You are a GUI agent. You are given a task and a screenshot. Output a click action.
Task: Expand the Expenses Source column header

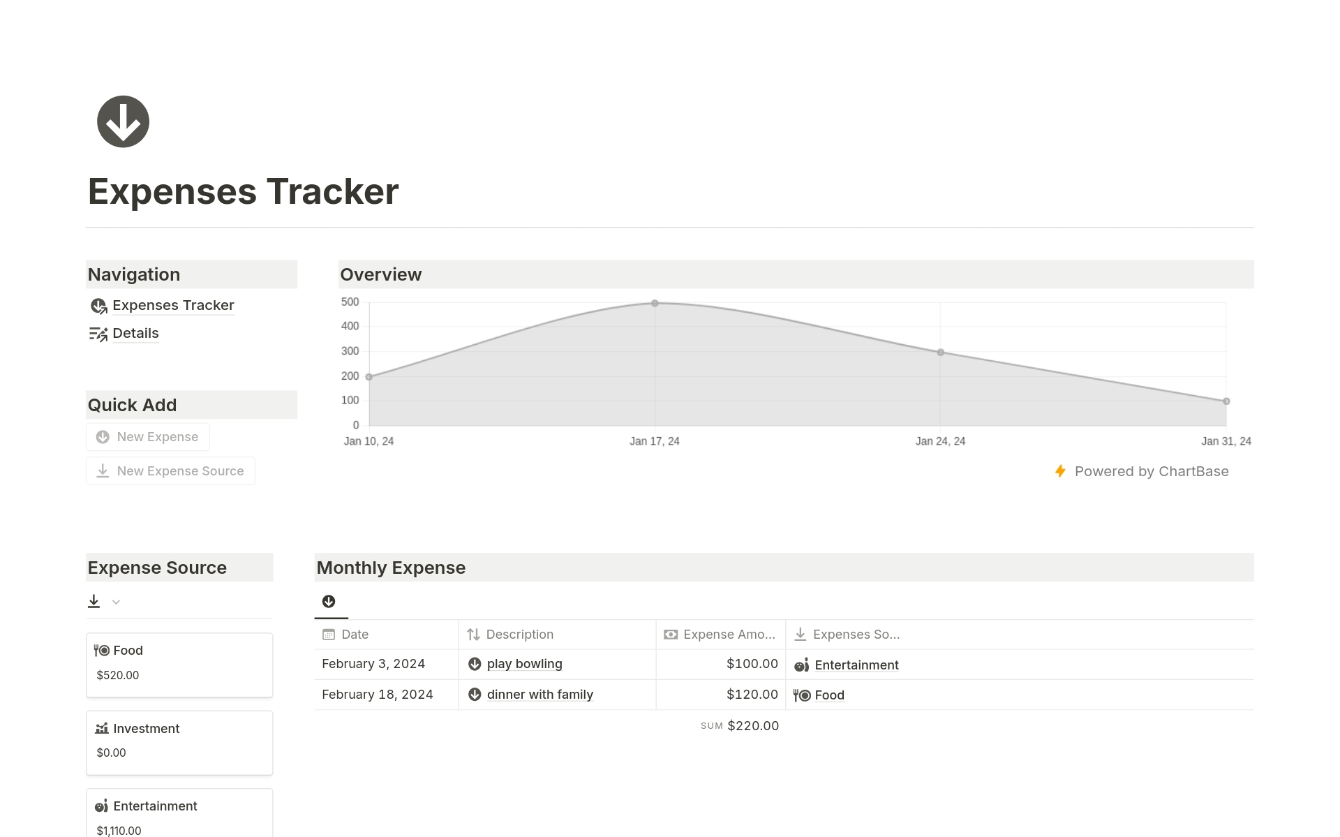pyautogui.click(x=853, y=634)
